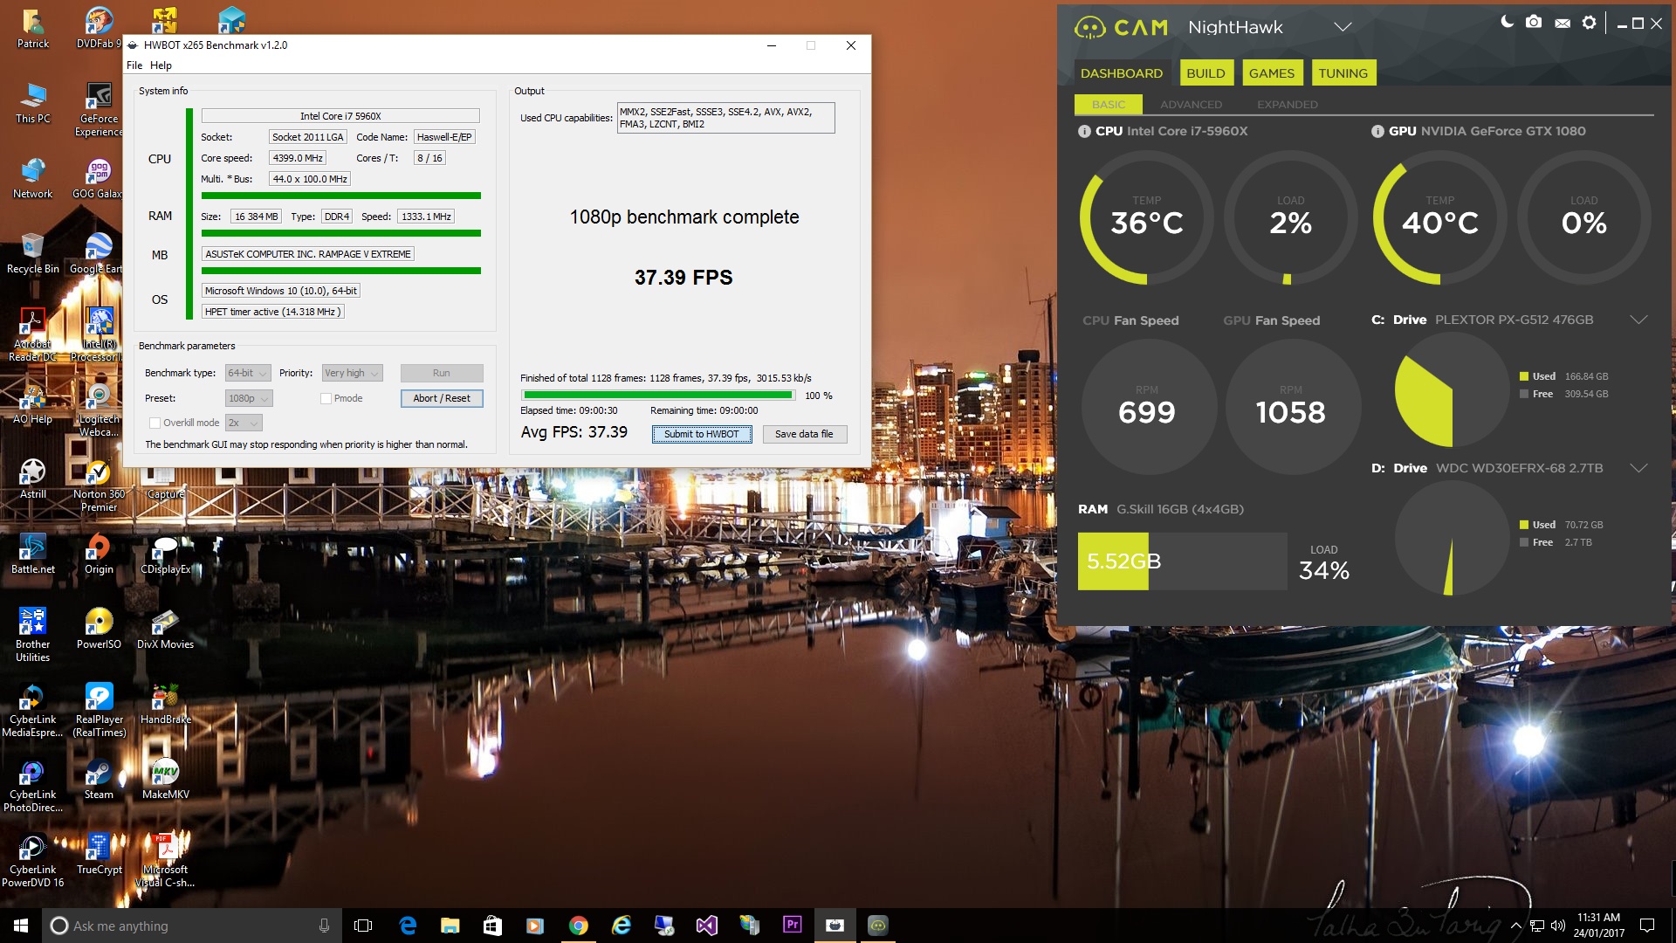Open the Preset 1080p dropdown
Image resolution: width=1676 pixels, height=943 pixels.
coord(249,399)
